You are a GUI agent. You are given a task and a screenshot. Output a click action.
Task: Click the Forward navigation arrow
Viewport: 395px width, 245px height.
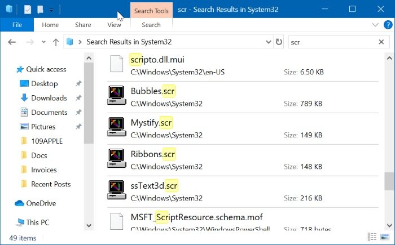pyautogui.click(x=30, y=42)
